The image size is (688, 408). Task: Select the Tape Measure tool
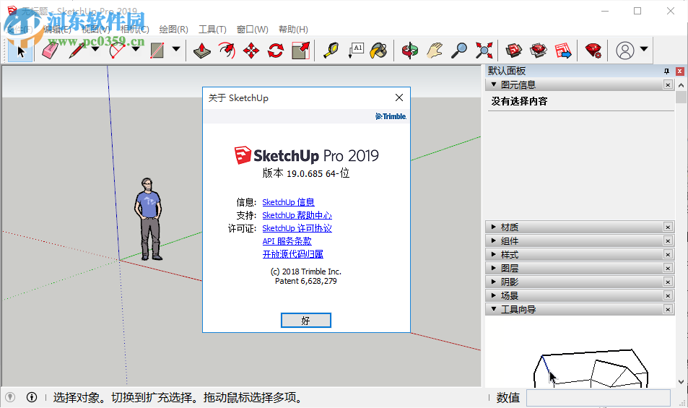tap(331, 51)
